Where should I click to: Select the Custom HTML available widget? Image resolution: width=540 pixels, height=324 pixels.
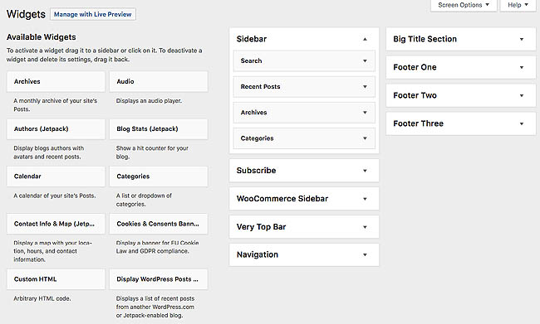56,279
